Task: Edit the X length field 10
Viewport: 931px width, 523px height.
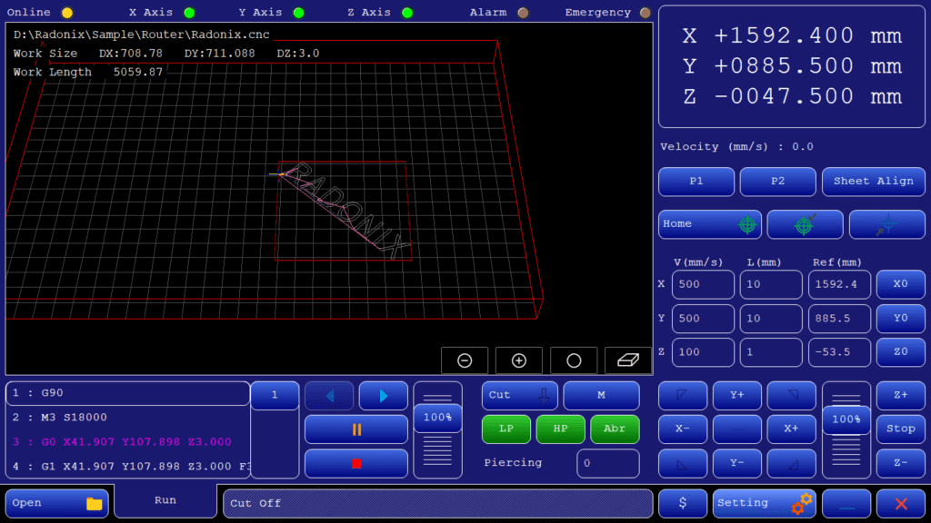Action: click(x=771, y=284)
